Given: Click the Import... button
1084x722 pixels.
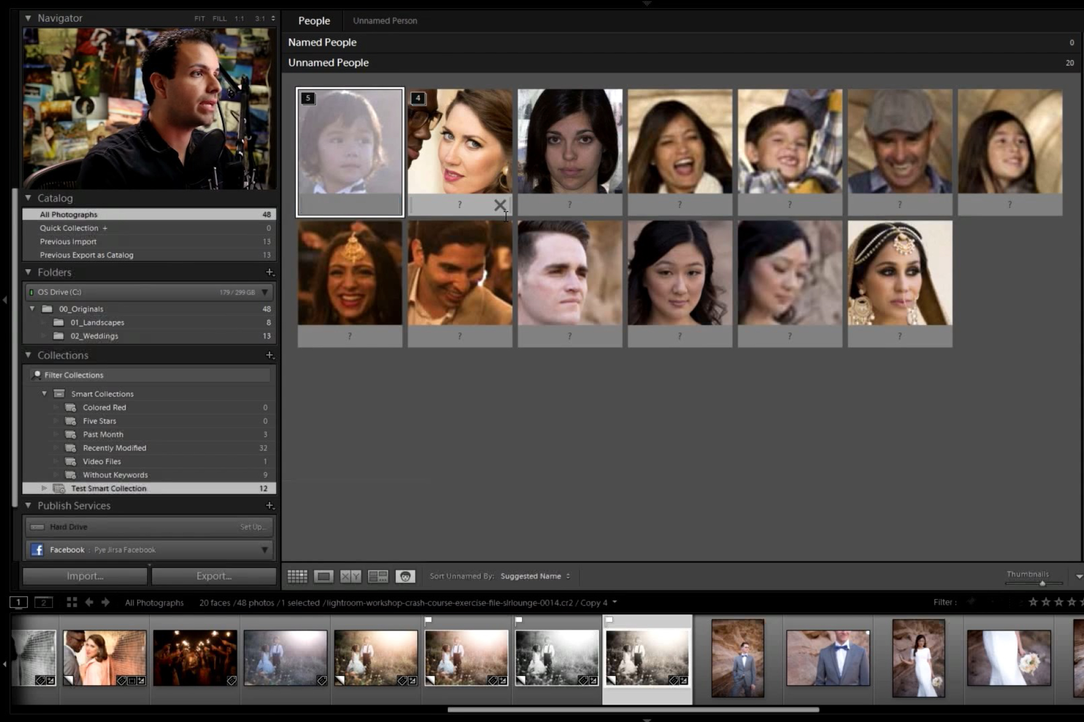Looking at the screenshot, I should click(85, 576).
